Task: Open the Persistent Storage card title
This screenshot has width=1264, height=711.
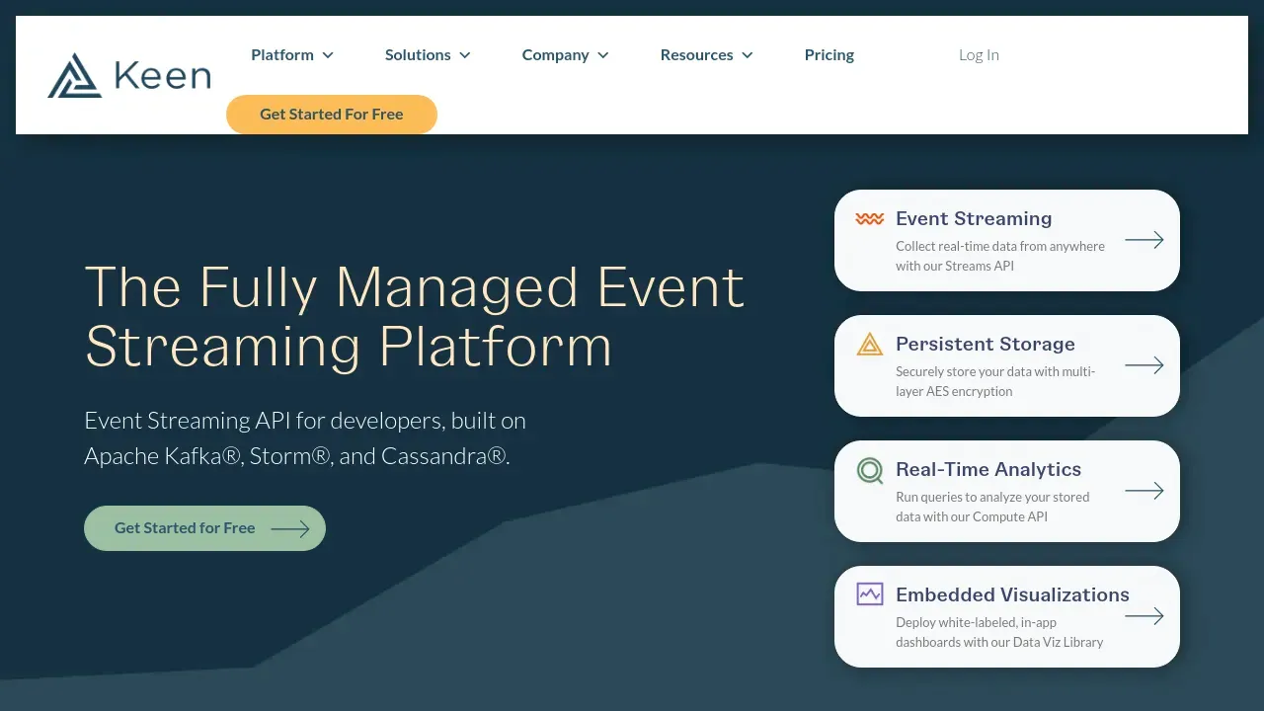Action: click(986, 344)
